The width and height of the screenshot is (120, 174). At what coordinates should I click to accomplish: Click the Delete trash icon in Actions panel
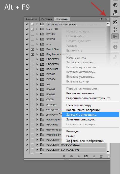click(101, 156)
